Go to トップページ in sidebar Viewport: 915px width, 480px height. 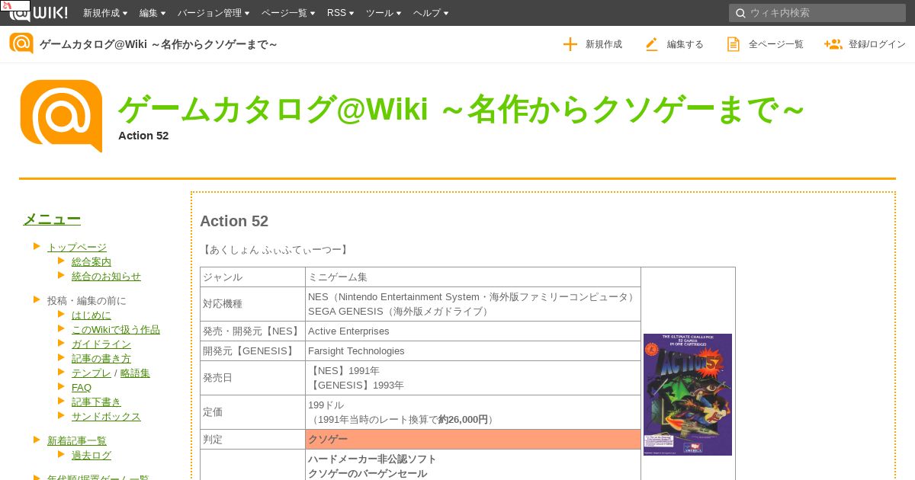click(77, 247)
